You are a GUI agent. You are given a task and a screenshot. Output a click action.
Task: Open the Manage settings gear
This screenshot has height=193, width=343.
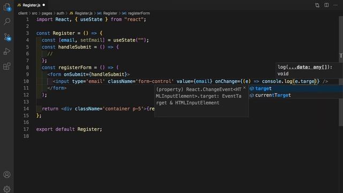coord(7,189)
